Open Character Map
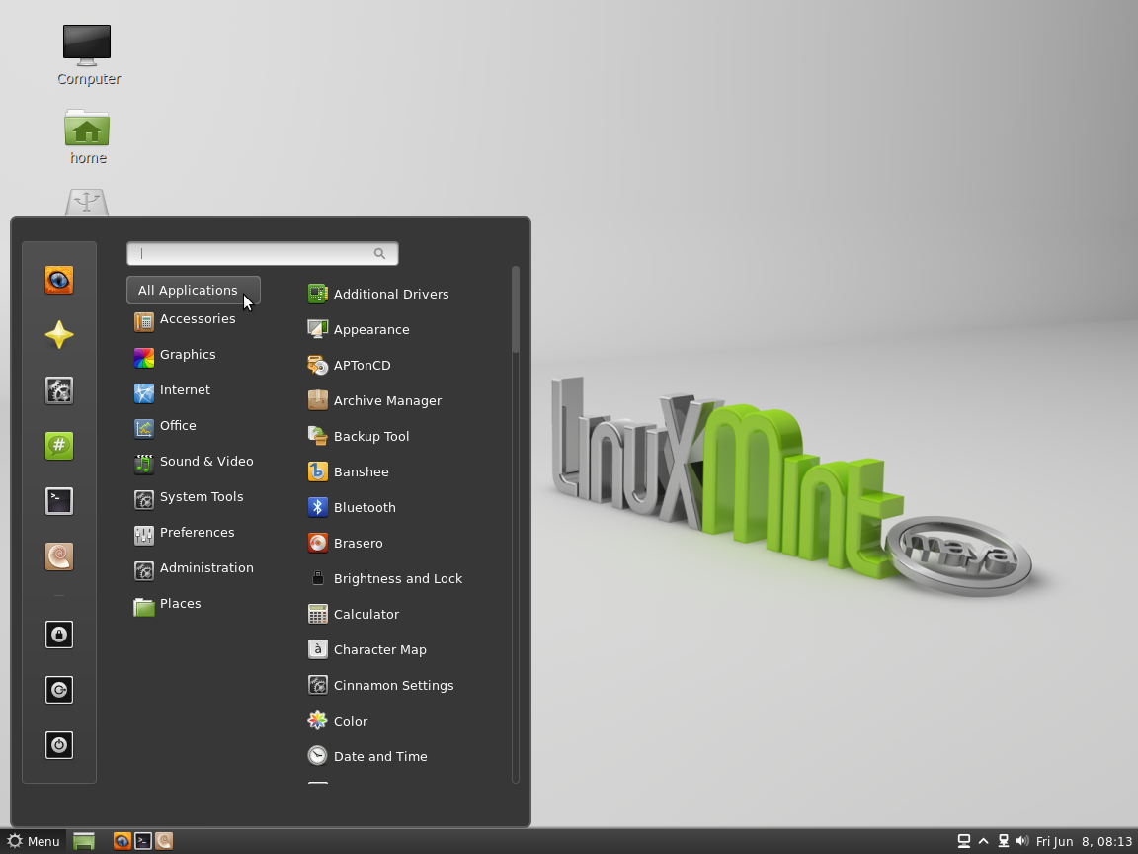Viewport: 1138px width, 854px height. pos(367,650)
